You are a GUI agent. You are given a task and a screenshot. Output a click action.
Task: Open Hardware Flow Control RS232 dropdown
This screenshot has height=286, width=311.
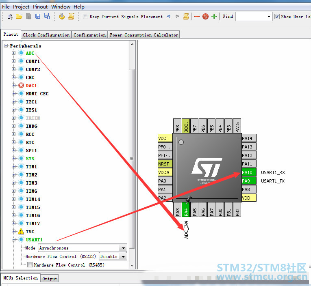click(123, 256)
